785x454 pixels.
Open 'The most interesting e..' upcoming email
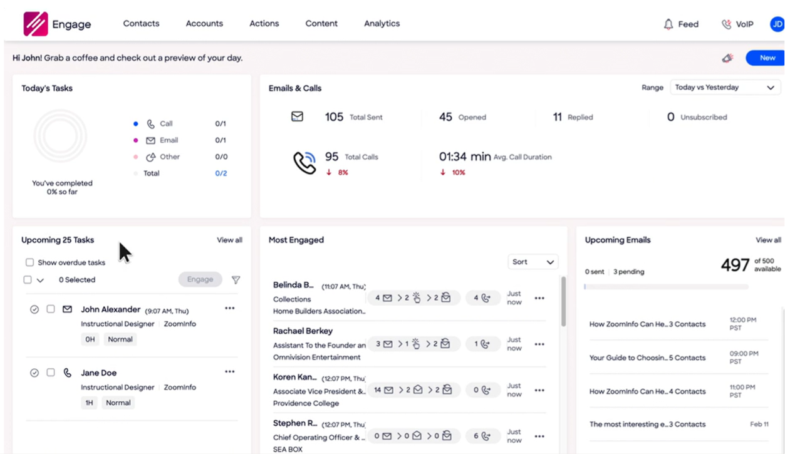pos(678,424)
